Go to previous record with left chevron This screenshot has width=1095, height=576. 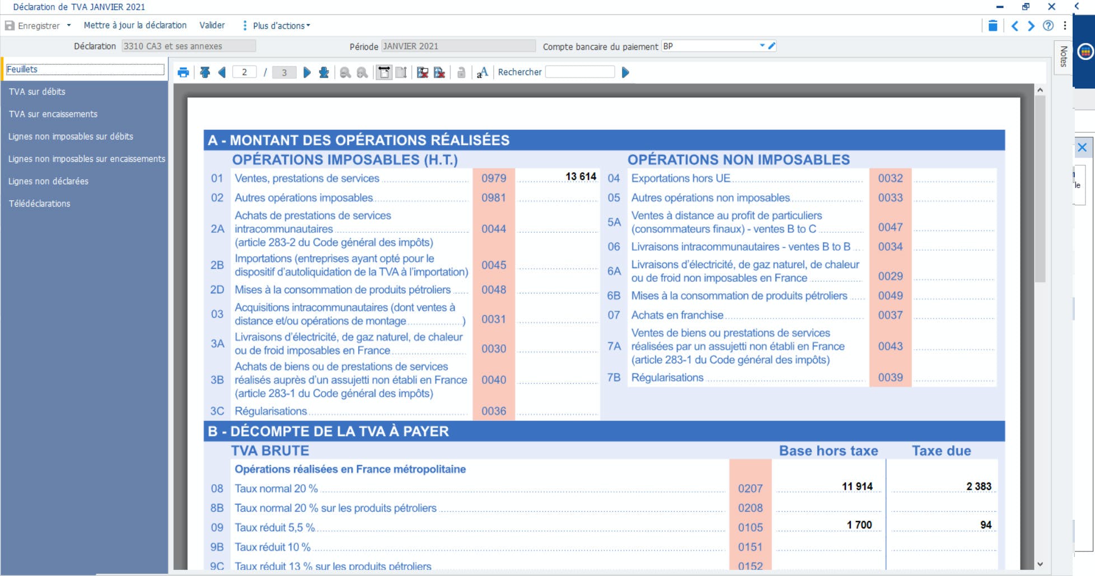pos(1014,26)
